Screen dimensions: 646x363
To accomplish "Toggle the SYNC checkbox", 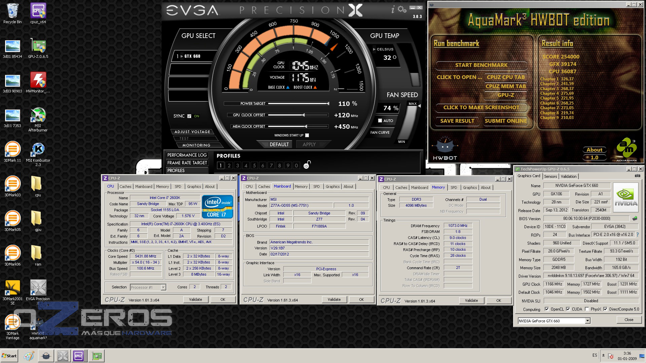I will click(189, 116).
